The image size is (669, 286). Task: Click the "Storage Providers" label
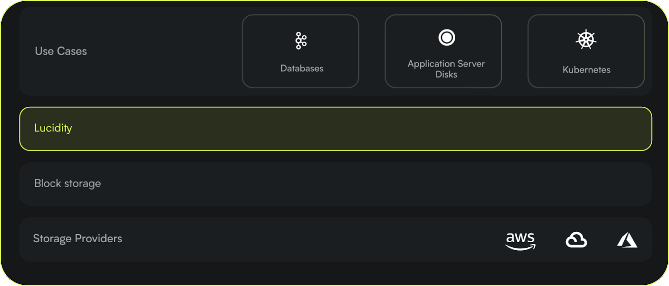(78, 238)
